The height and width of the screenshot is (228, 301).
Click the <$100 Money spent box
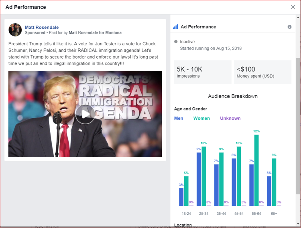262,72
